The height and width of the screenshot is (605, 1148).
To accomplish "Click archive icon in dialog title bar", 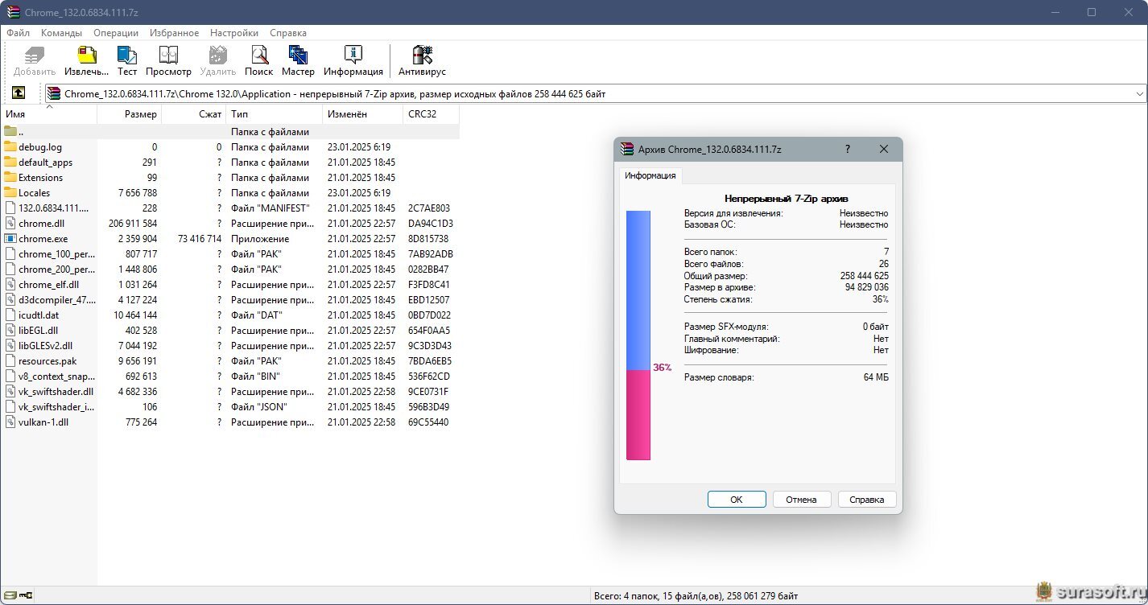I will (628, 150).
